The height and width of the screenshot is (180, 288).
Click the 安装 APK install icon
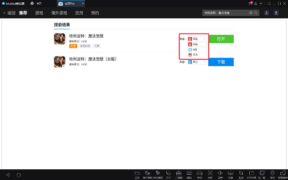231,173
